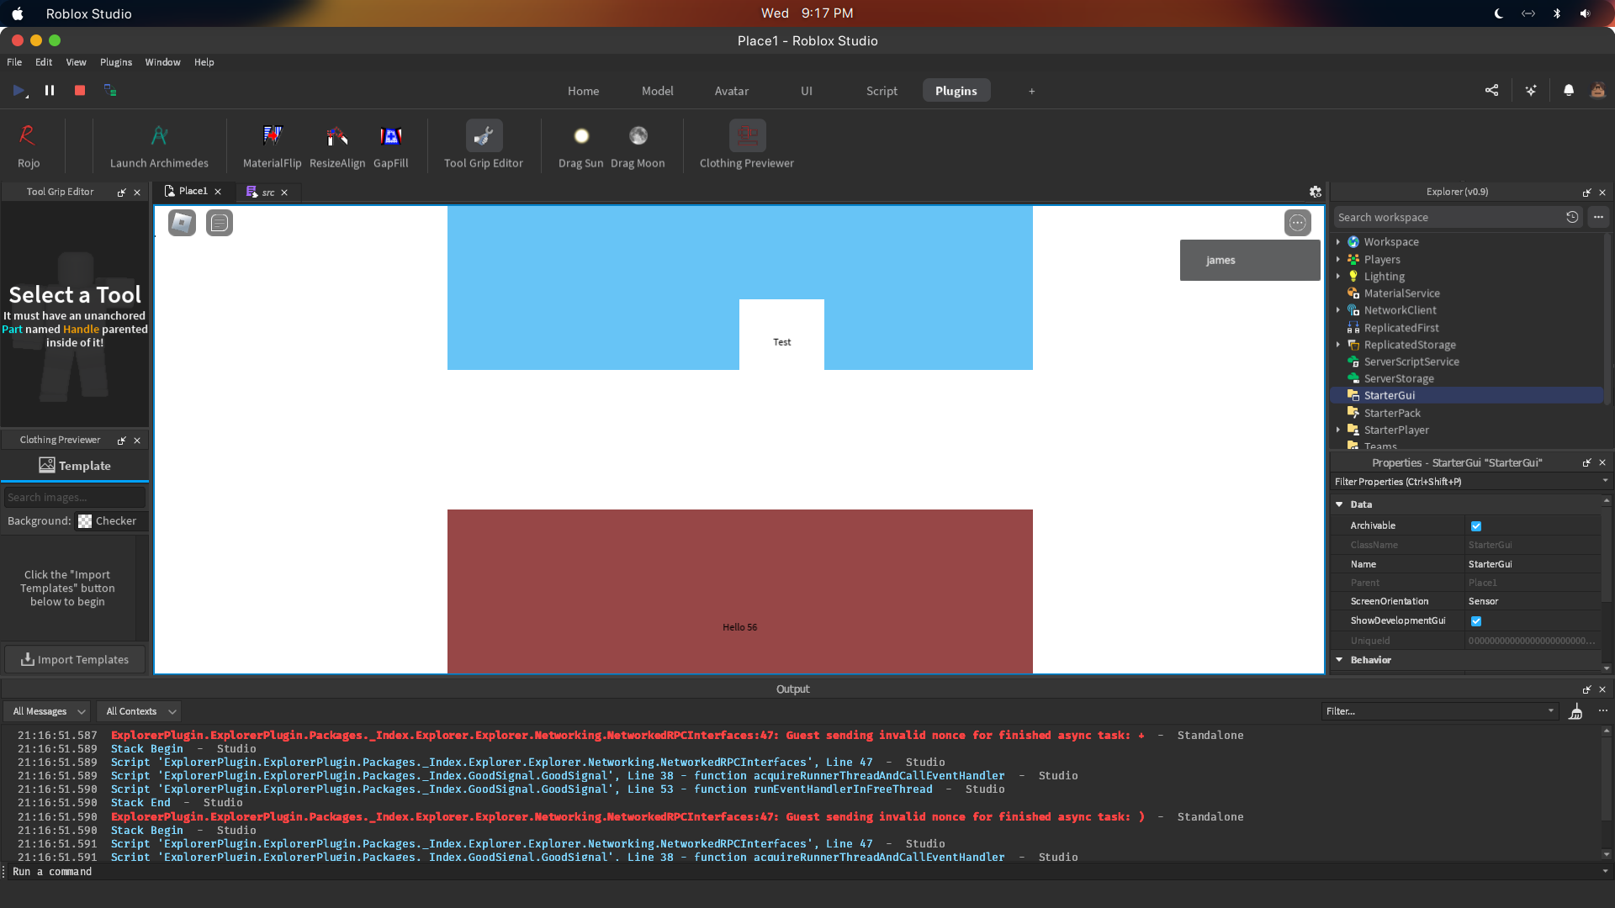Viewport: 1615px width, 908px height.
Task: Collapse the Data properties section
Action: (x=1340, y=504)
